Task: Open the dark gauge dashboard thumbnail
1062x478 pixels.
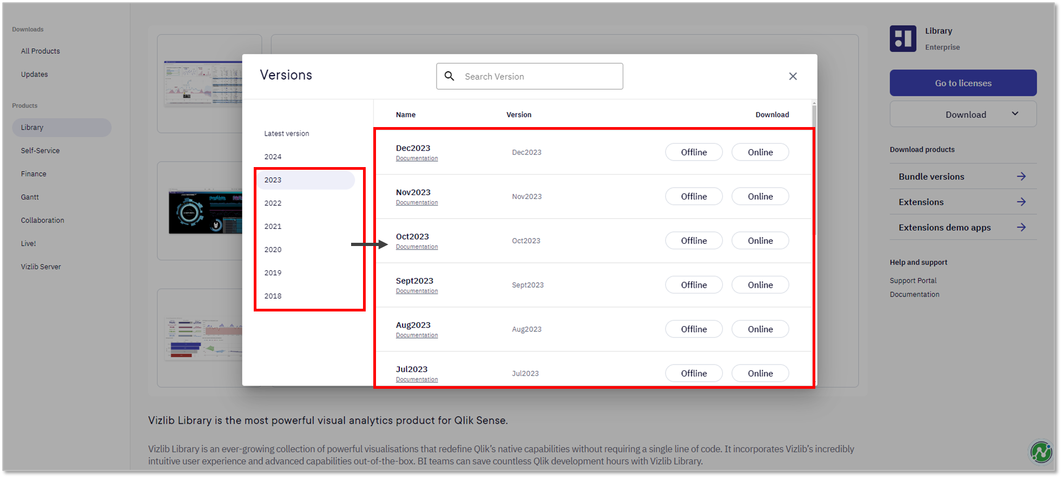Action: pos(205,211)
